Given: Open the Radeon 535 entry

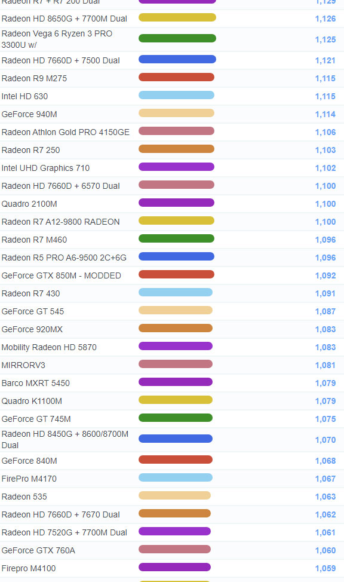Looking at the screenshot, I should (x=24, y=497).
